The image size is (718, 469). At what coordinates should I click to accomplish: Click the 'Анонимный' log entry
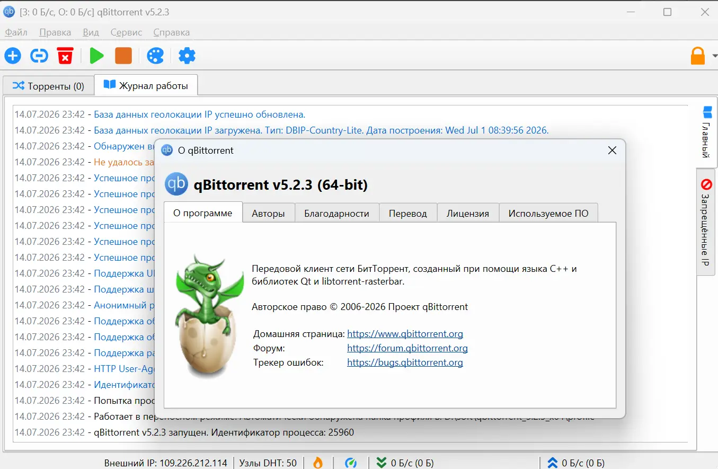point(124,305)
